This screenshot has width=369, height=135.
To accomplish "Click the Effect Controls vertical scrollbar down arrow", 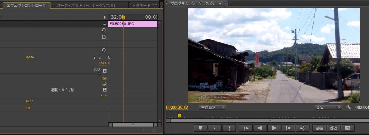I will click(x=160, y=120).
